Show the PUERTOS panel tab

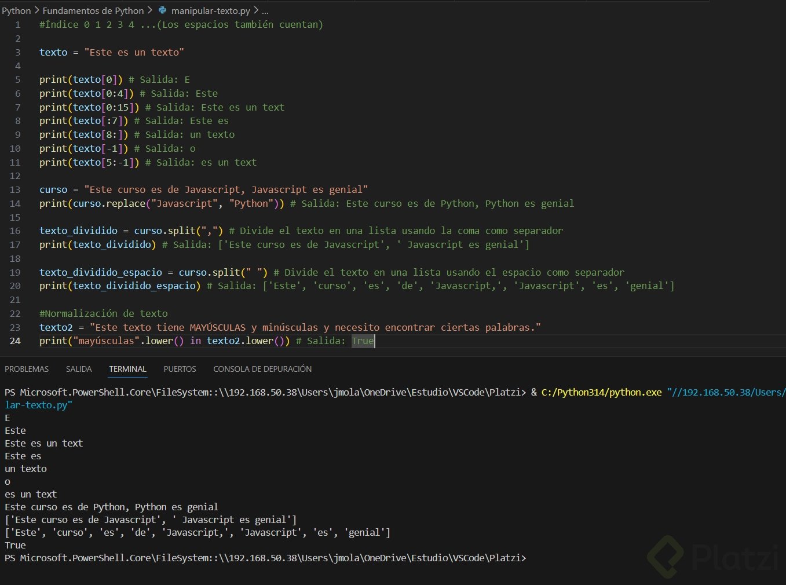[180, 369]
